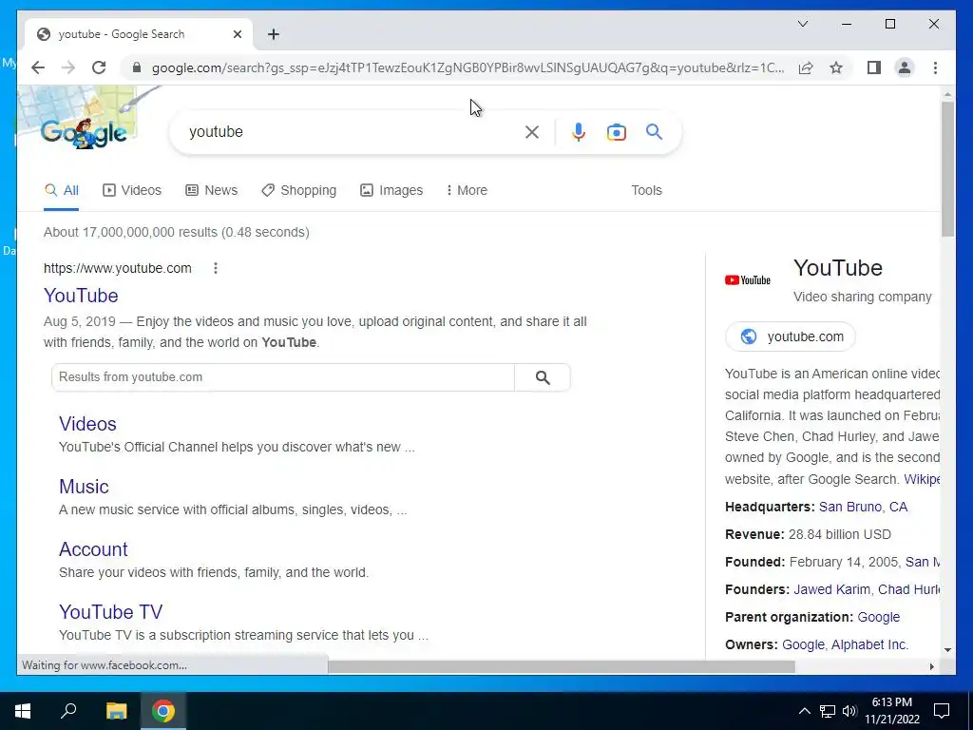The width and height of the screenshot is (973, 730).
Task: Click the scroll down arrow on the vertical bar
Action: pyautogui.click(x=947, y=650)
